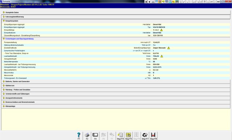Select the Einspritzfolge row label
Viewport: 232px width, 140px height.
9,30
